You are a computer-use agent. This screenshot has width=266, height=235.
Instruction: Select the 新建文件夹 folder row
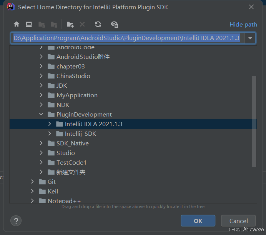click(x=133, y=172)
